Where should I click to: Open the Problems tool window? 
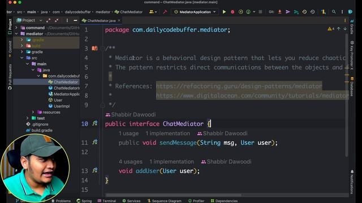[61, 201]
